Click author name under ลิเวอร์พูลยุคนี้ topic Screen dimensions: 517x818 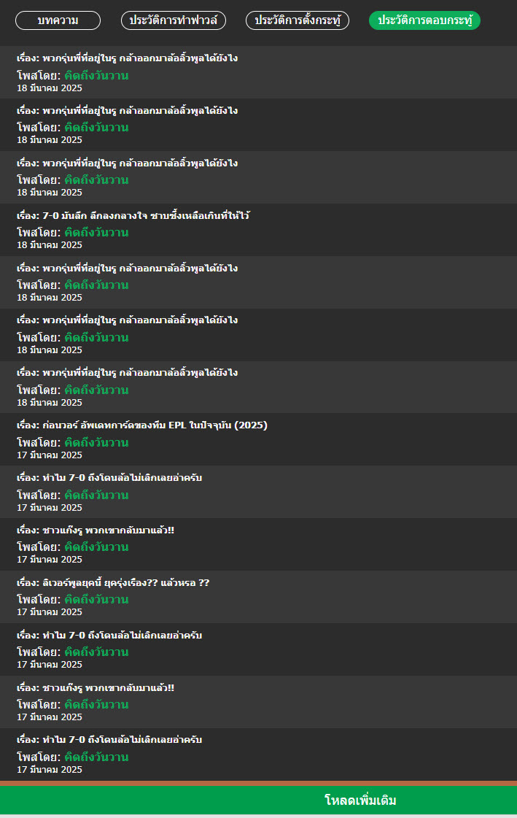(96, 599)
